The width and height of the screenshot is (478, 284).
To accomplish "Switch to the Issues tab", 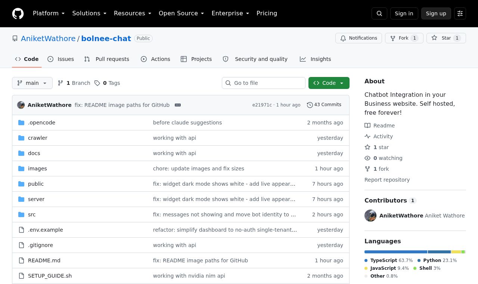I will point(61,59).
